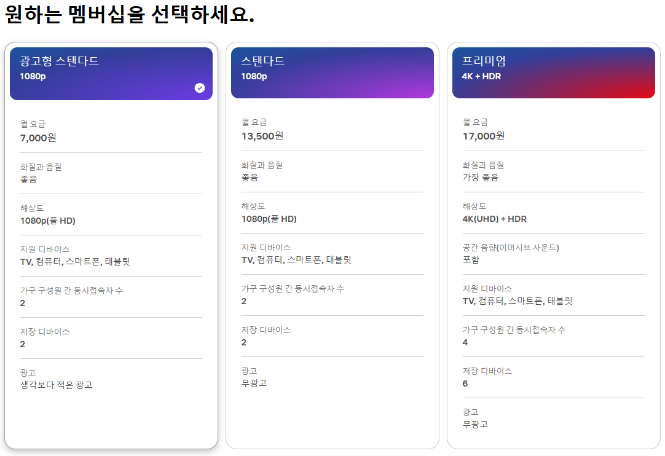Click 저장 디바이스 value 6 in 프리미엄
Viewport: 665px width, 456px height.
[465, 383]
